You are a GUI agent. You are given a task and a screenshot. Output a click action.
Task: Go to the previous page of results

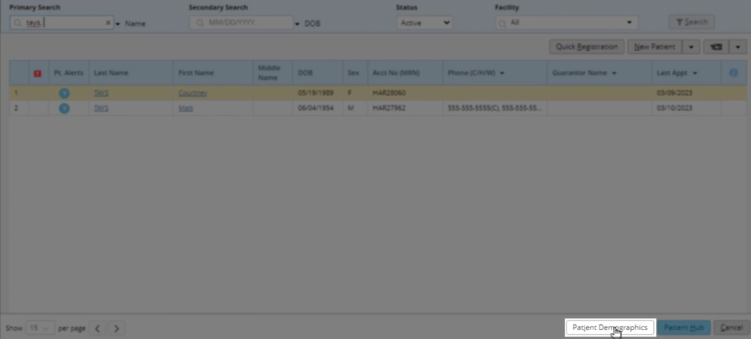point(98,328)
